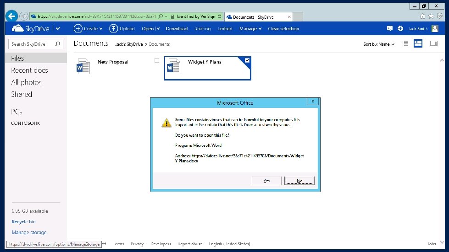Click Yes in the Microsoft Office dialog
449x252 pixels.
pyautogui.click(x=266, y=181)
